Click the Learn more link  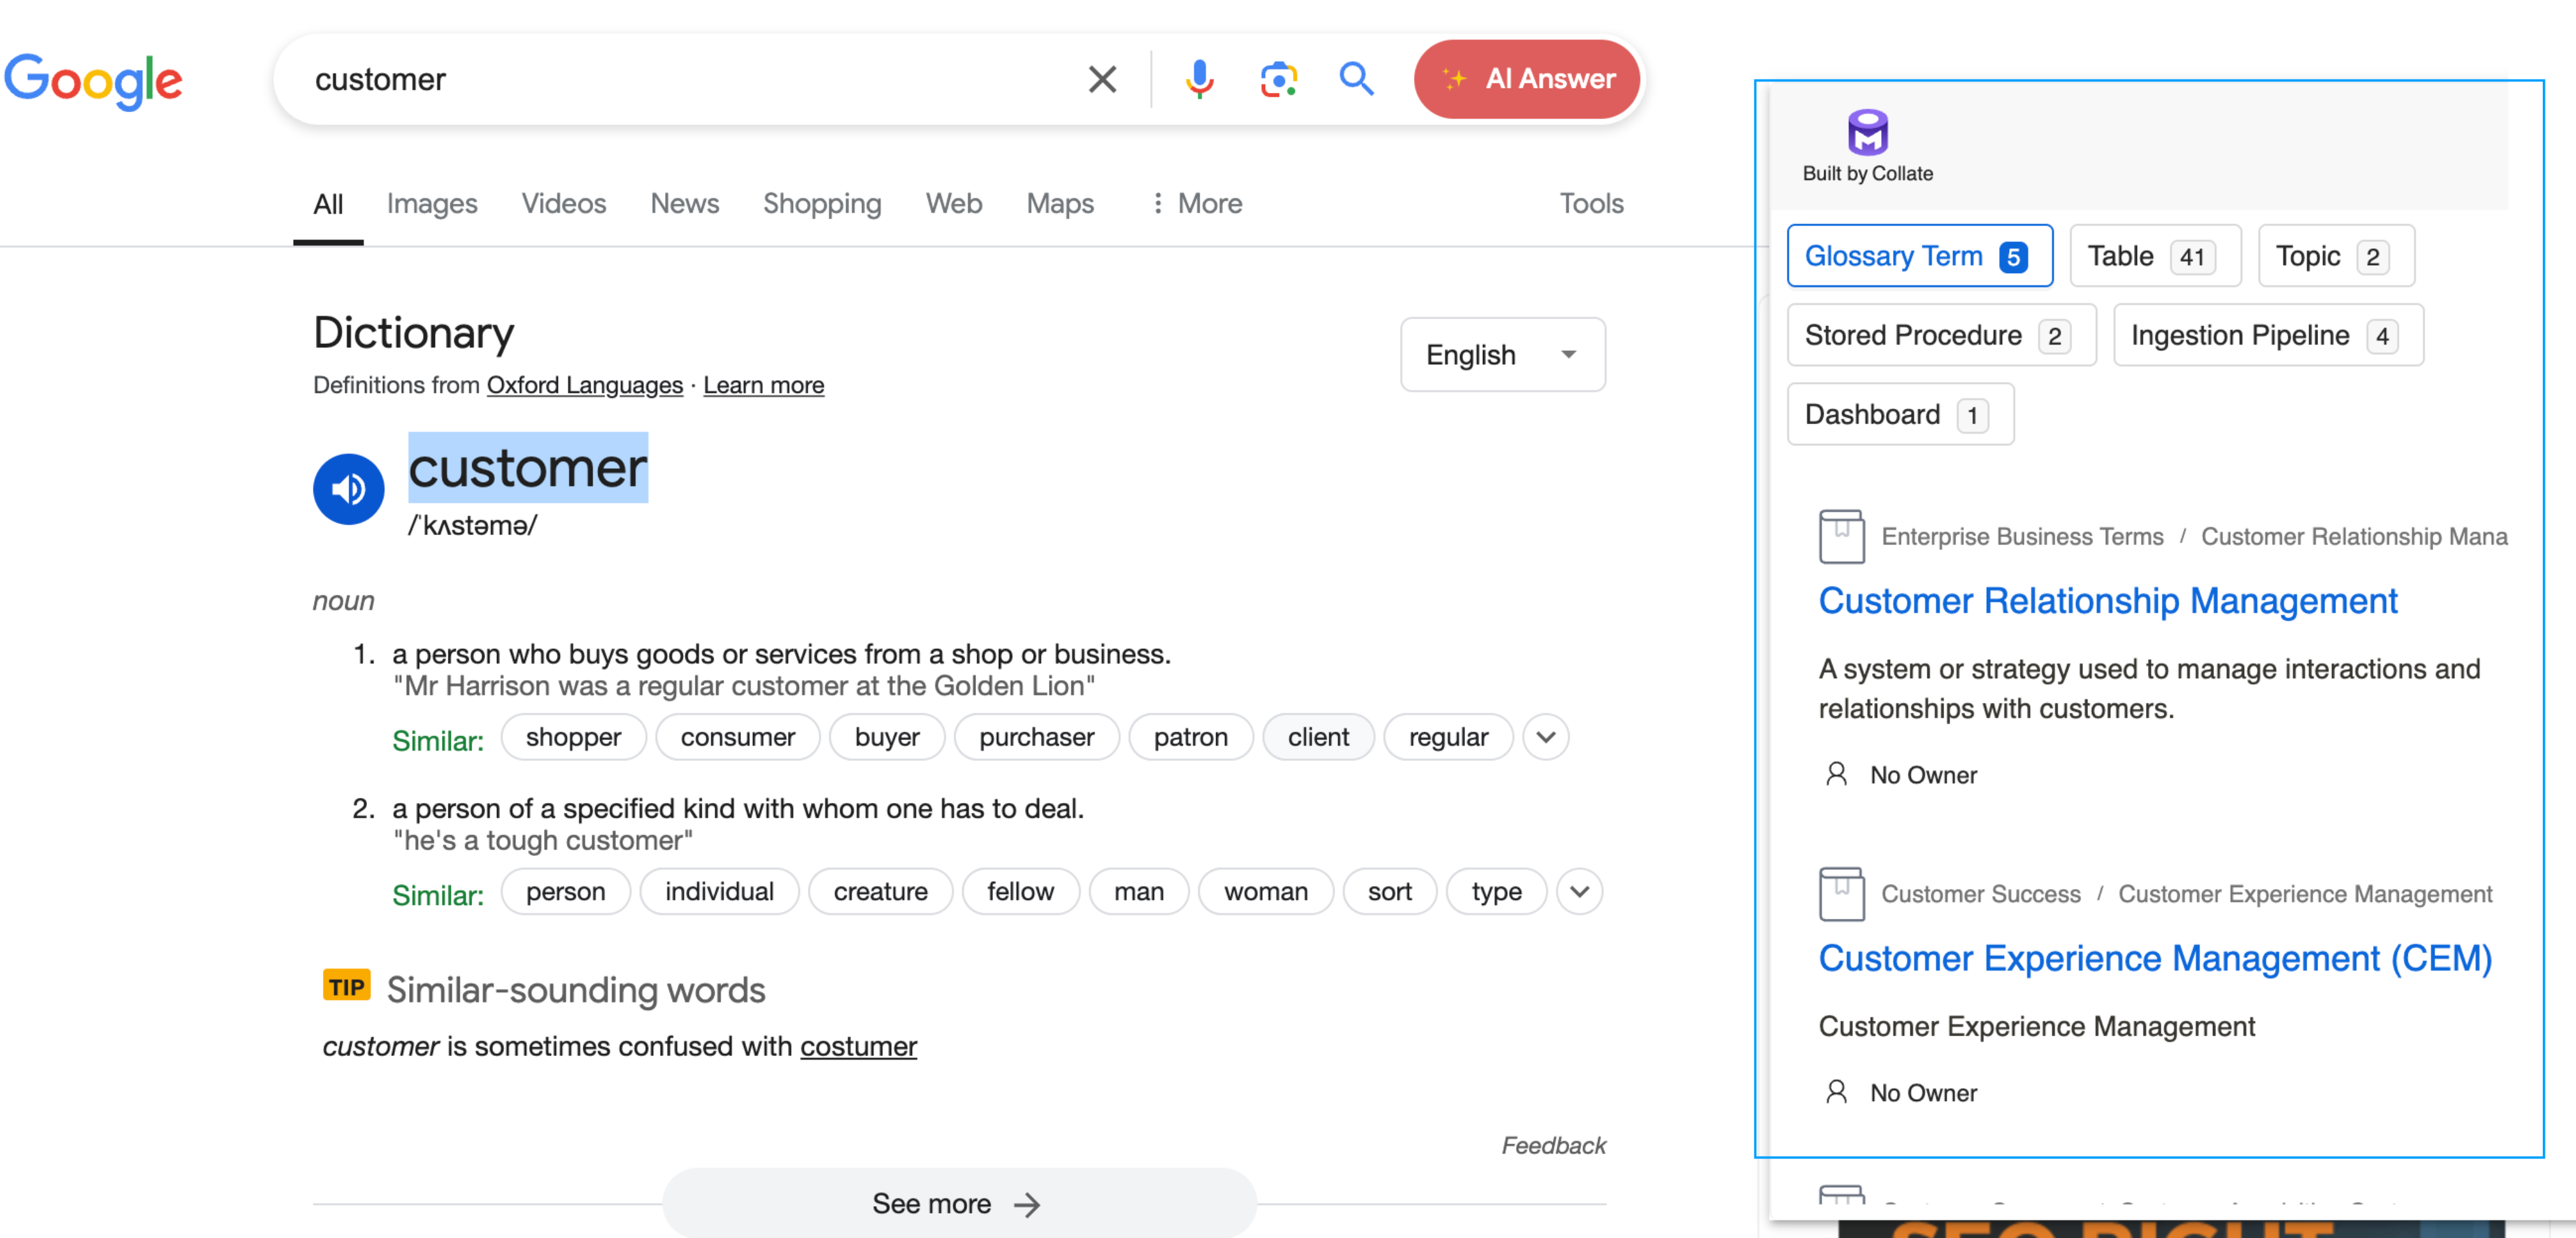[764, 385]
